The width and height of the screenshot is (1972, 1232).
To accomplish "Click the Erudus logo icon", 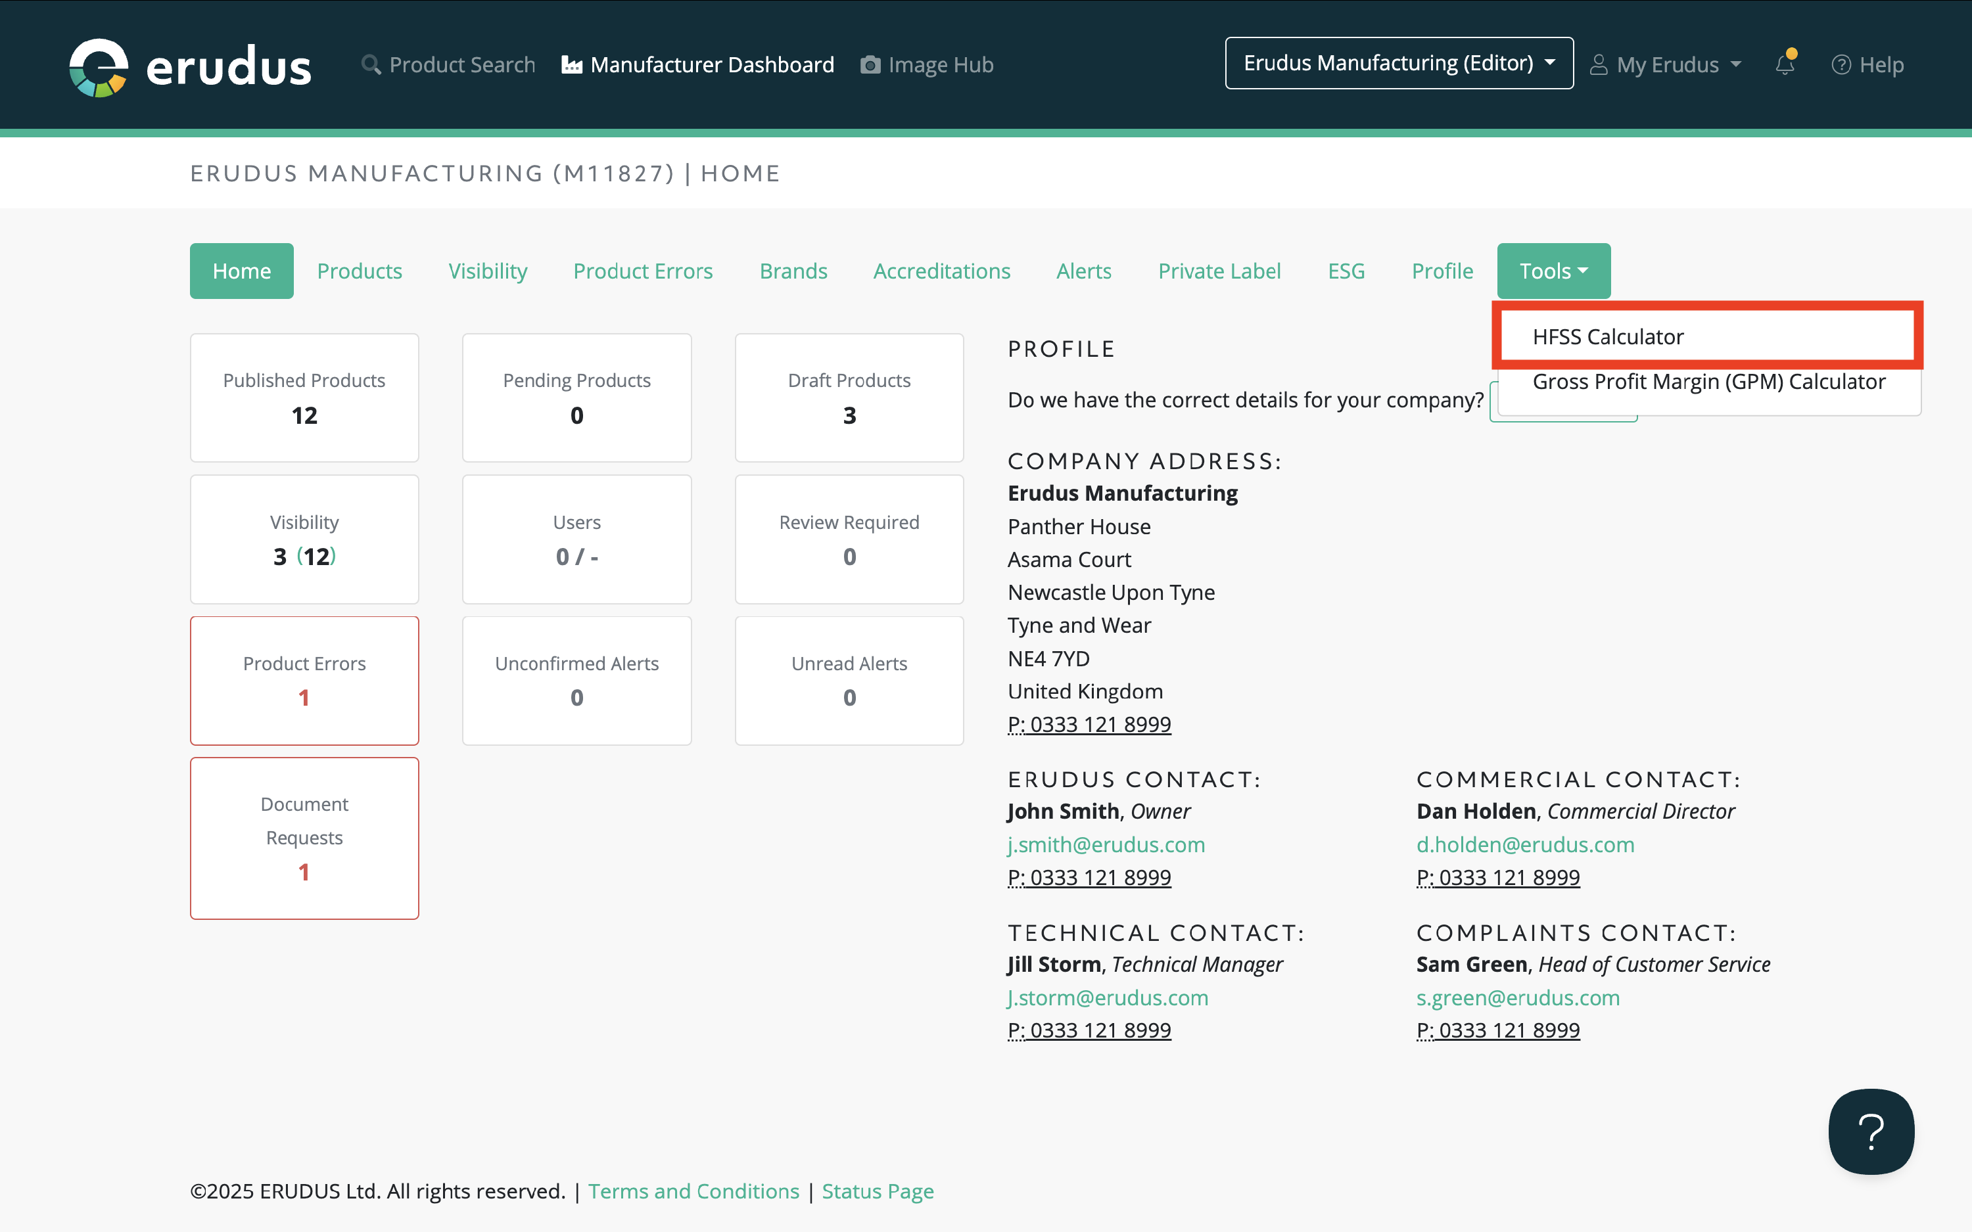I will click(x=99, y=67).
